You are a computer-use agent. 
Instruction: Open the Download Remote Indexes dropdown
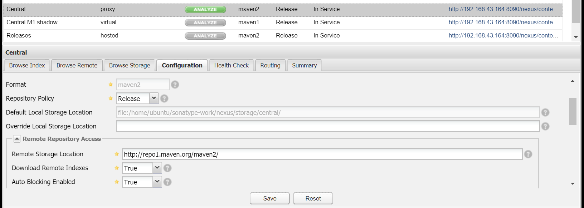[x=157, y=168]
